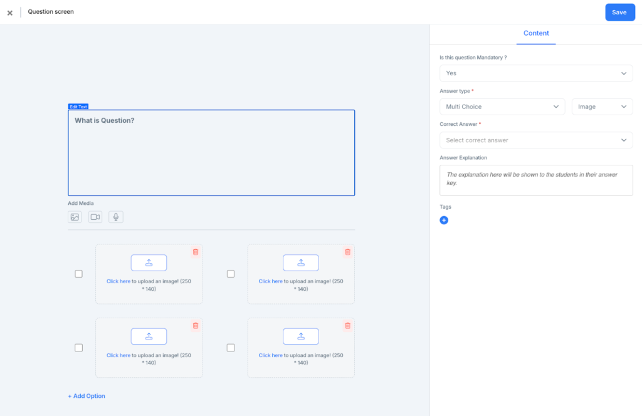Screen dimensions: 642x416
Task: Tick the checkbox beside the top-right option
Action: click(x=231, y=273)
